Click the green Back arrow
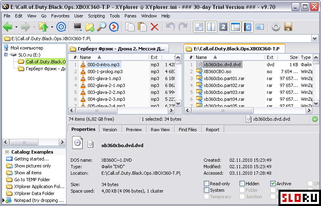Image resolution: width=321 pixels, height=206 pixels. [x=8, y=27]
